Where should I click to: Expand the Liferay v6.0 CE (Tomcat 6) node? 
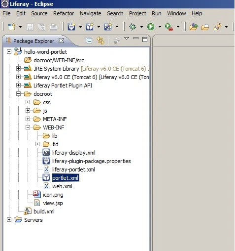(18, 77)
